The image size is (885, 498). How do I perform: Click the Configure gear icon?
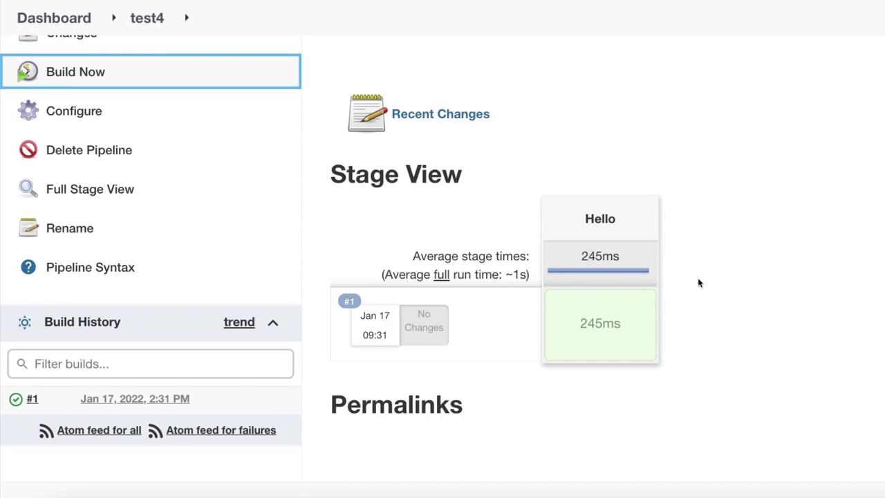pos(28,111)
